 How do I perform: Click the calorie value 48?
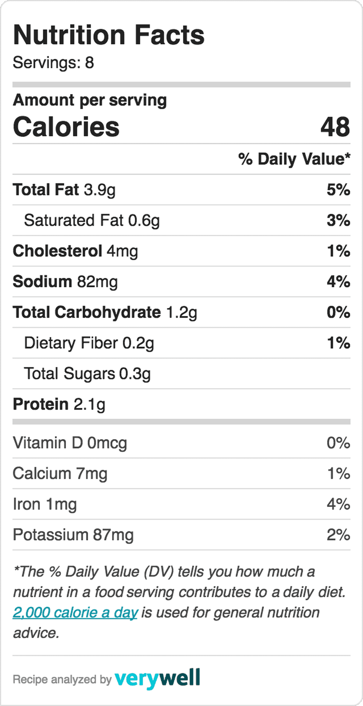(335, 127)
